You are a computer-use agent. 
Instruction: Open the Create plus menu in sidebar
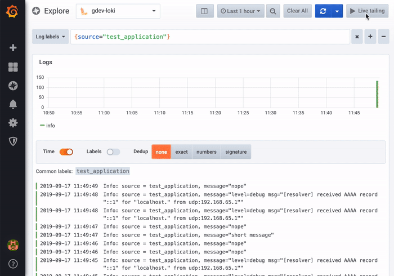point(12,48)
